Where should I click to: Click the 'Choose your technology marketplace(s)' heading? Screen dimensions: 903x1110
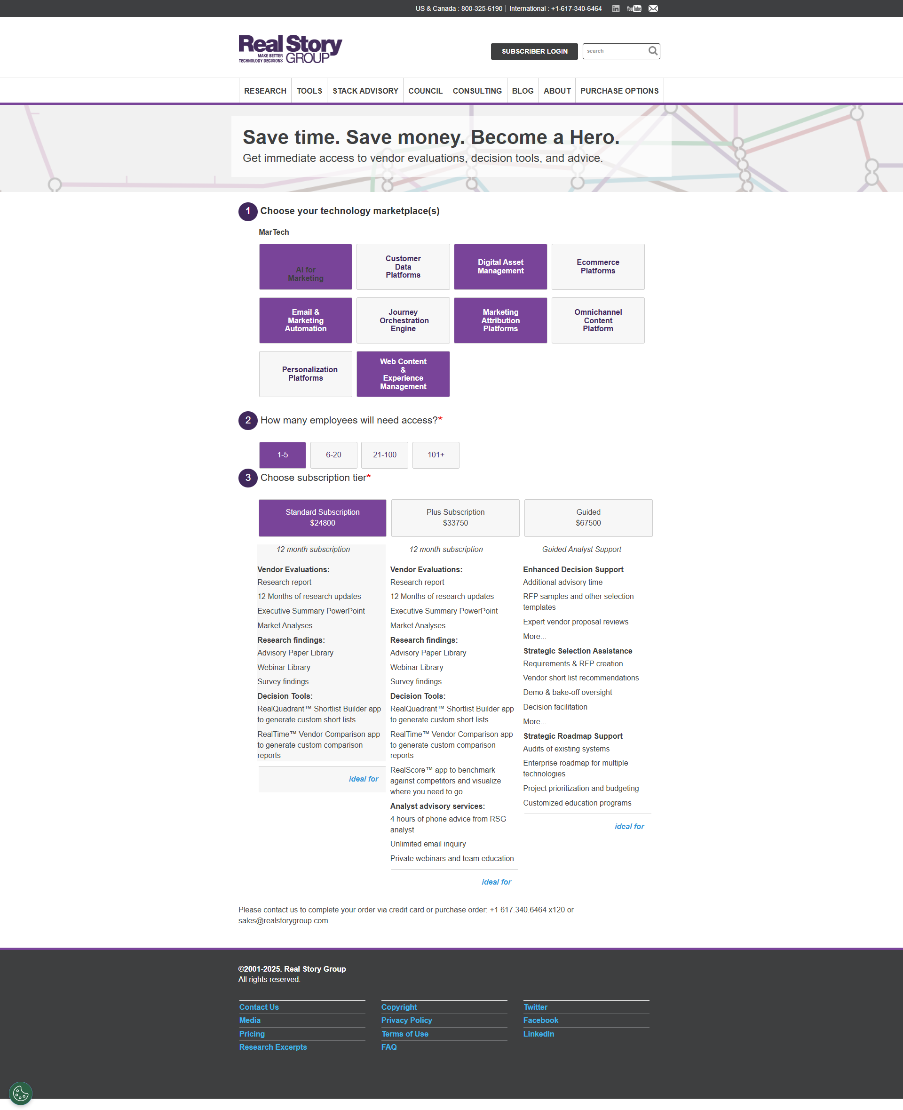point(349,211)
